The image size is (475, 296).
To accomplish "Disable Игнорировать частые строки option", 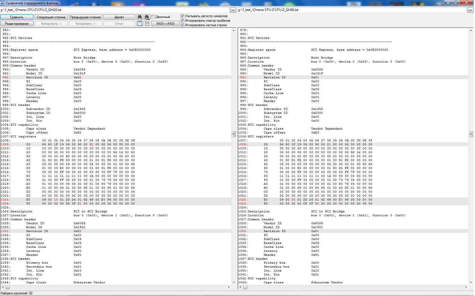I will (x=182, y=25).
